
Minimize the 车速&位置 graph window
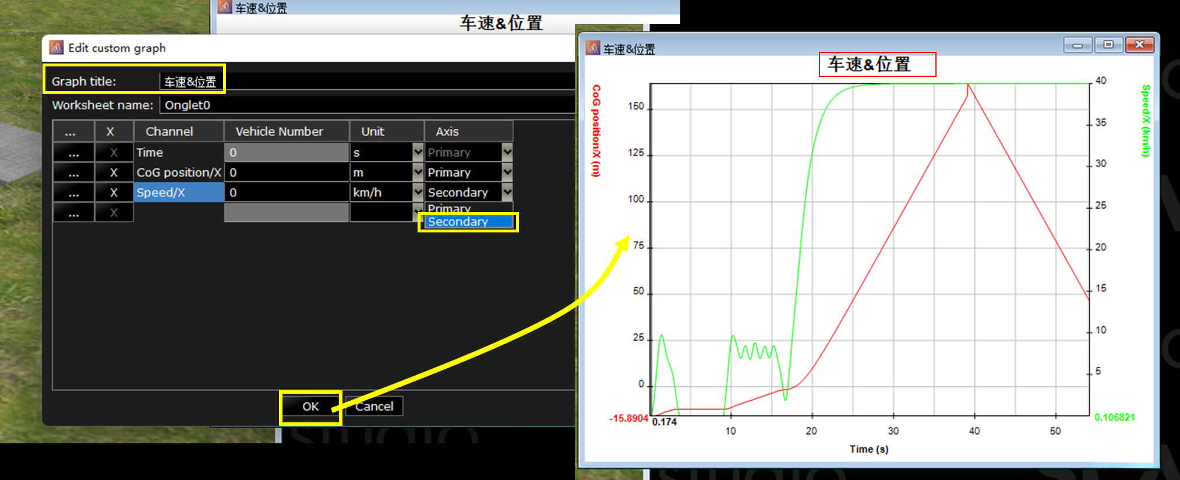click(1077, 45)
